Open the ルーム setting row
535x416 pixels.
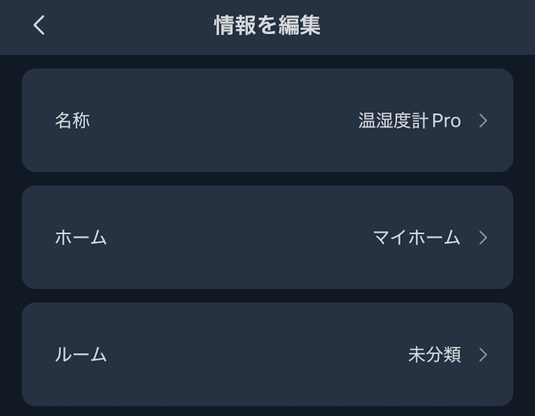coord(267,354)
